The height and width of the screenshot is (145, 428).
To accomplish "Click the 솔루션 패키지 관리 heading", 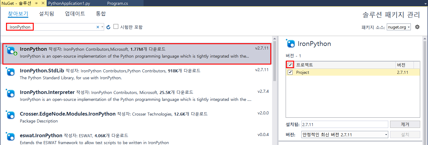I will [x=391, y=14].
